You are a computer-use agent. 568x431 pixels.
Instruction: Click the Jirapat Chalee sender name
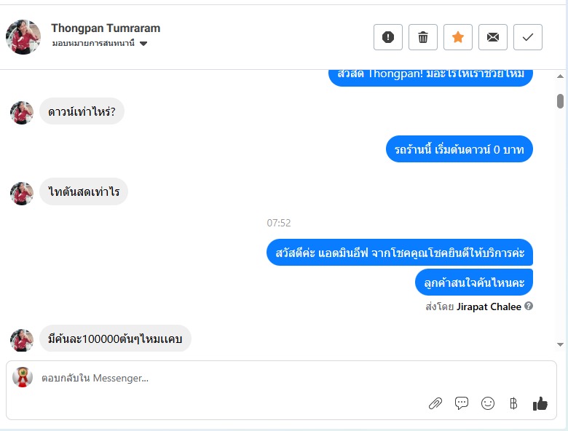[489, 307]
